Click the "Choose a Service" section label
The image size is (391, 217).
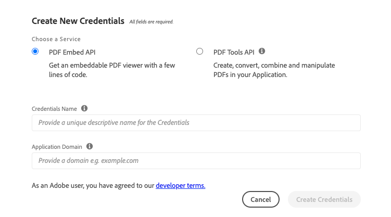(x=56, y=39)
